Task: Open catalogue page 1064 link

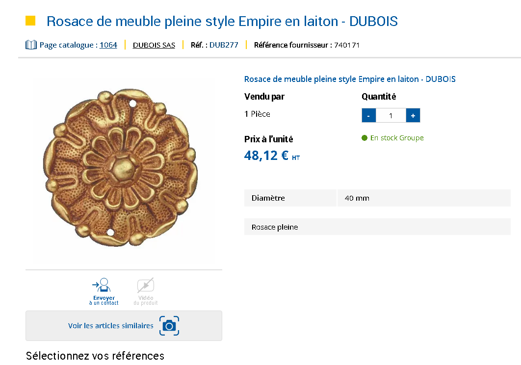Action: click(108, 45)
